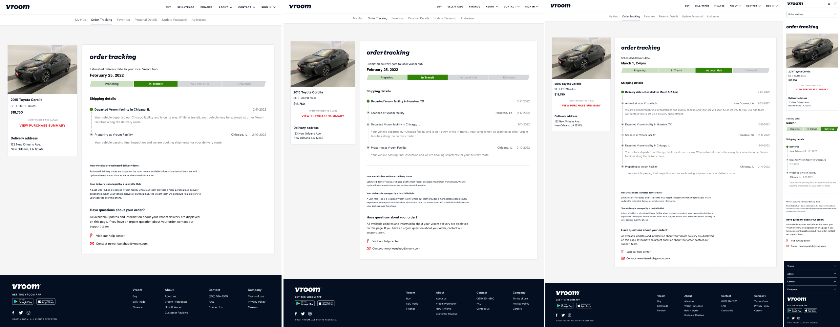Click Instagram icon in second desktop mockup footer

(x=310, y=314)
